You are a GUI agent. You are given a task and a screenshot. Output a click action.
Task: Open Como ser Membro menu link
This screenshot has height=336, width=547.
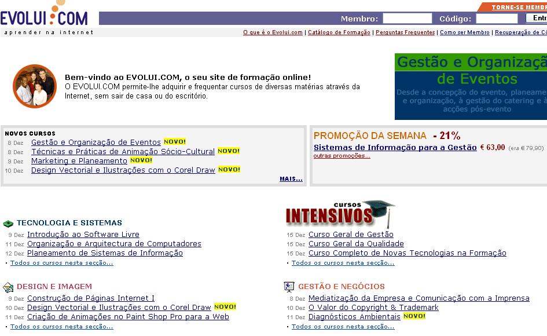pyautogui.click(x=465, y=32)
